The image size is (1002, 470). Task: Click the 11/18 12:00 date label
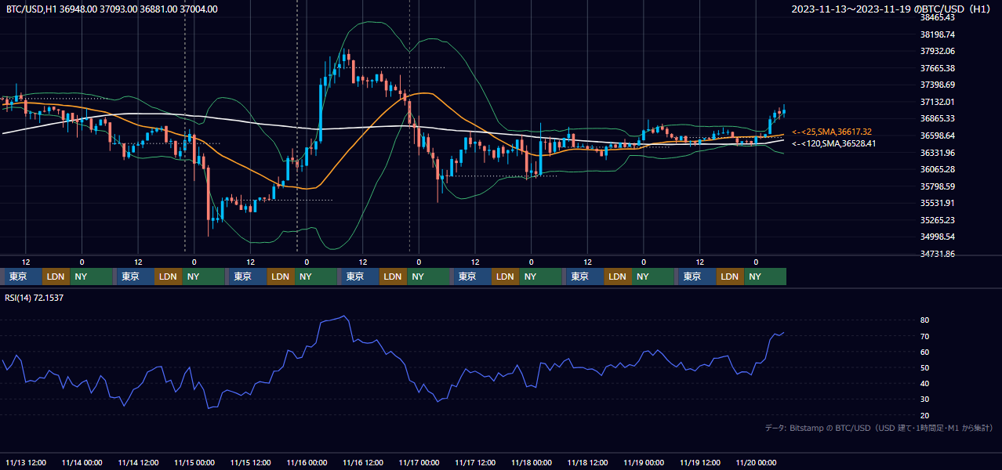click(x=588, y=462)
